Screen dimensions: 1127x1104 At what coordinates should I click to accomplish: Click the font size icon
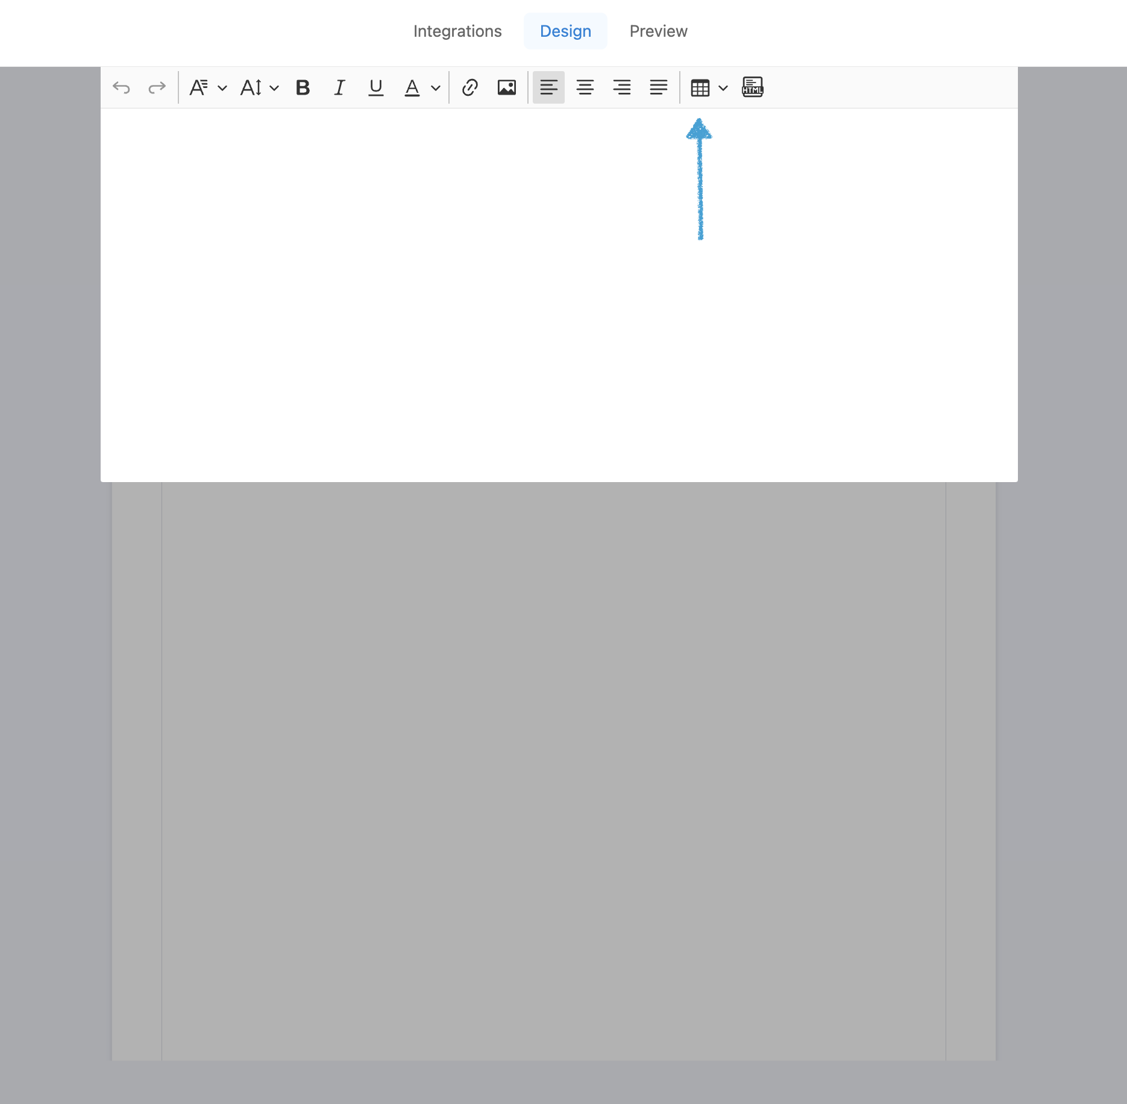click(x=251, y=88)
